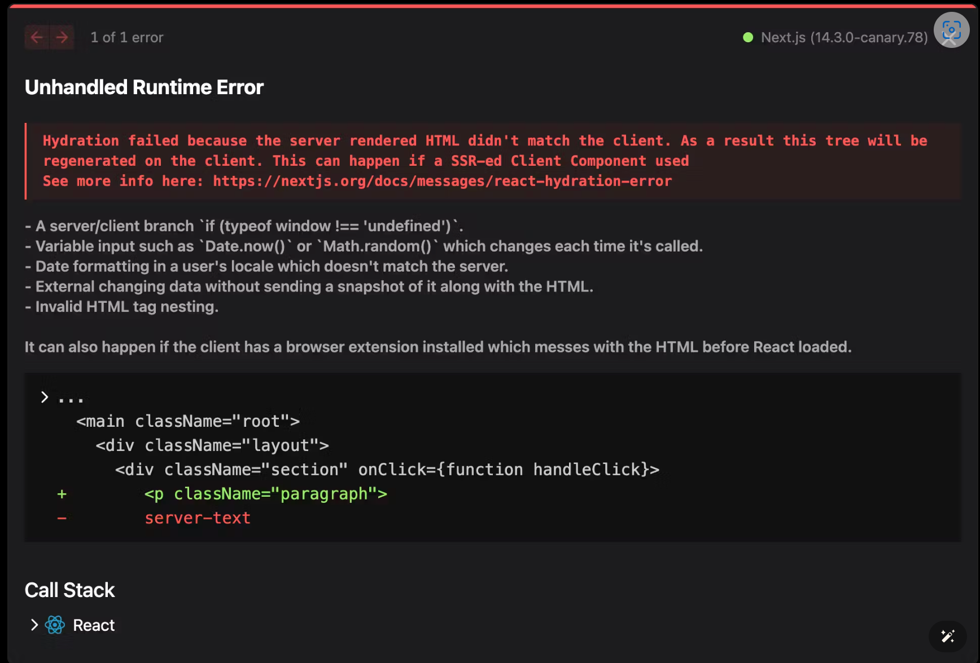Go to previous error arrow
This screenshot has height=663, width=980.
pyautogui.click(x=37, y=37)
